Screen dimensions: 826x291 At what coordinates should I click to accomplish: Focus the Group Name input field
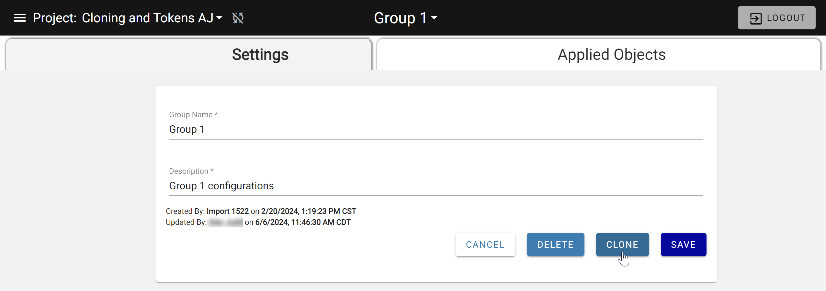coord(436,130)
